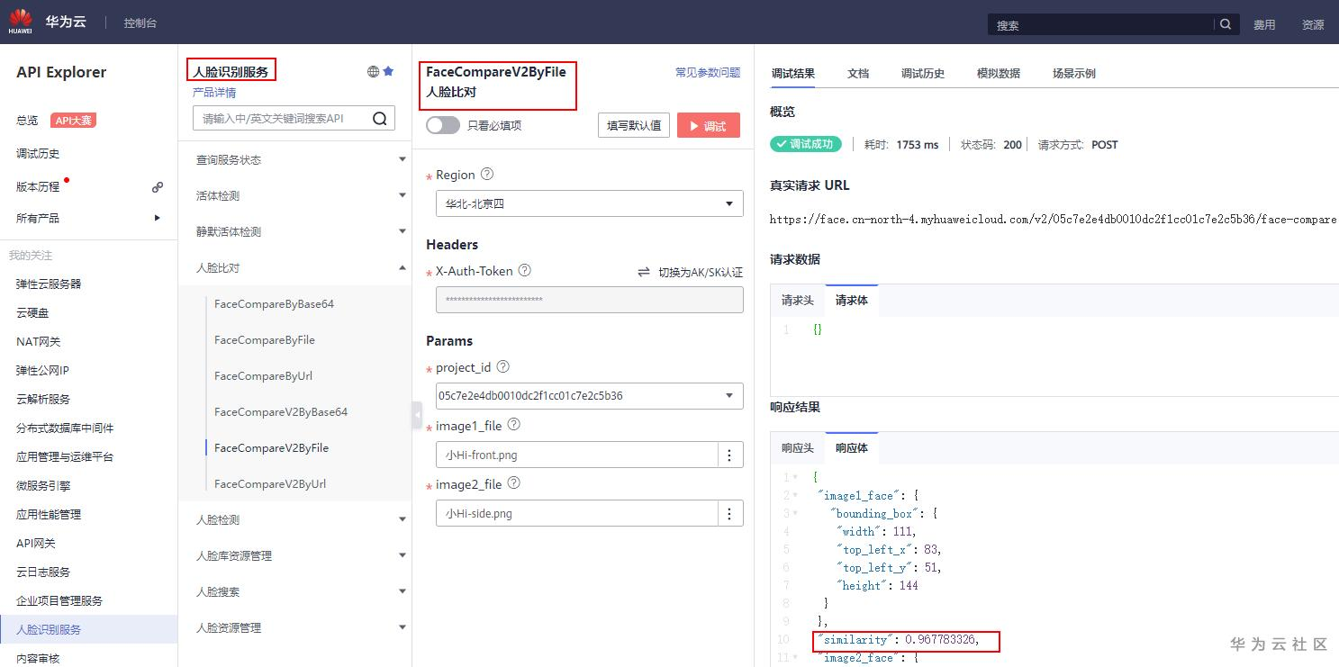This screenshot has width=1339, height=667.
Task: Click the image1_file input showing 小Hi-front.png
Action: pyautogui.click(x=577, y=455)
